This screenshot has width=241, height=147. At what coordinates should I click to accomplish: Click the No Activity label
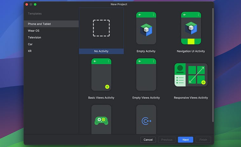point(101,51)
